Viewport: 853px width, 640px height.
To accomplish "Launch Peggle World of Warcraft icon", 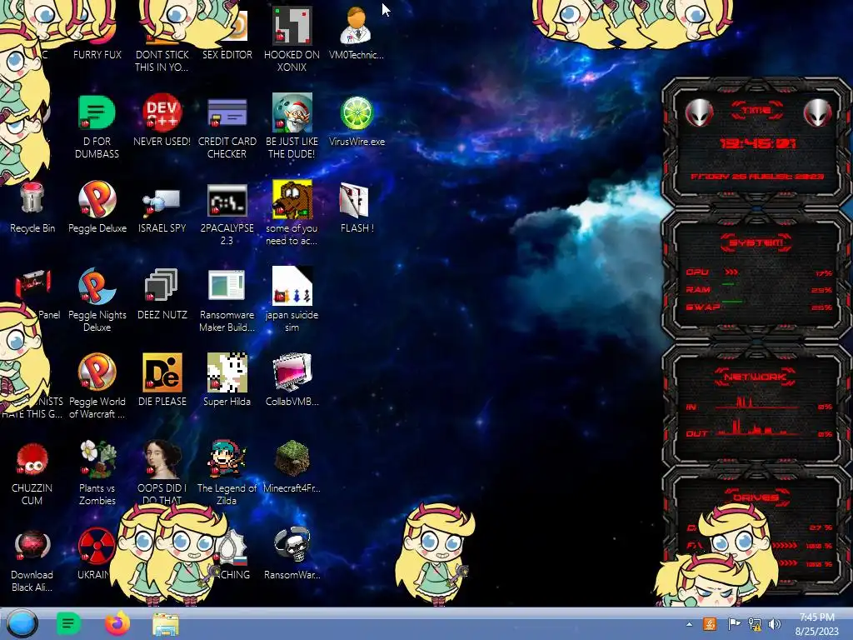I will (x=97, y=372).
